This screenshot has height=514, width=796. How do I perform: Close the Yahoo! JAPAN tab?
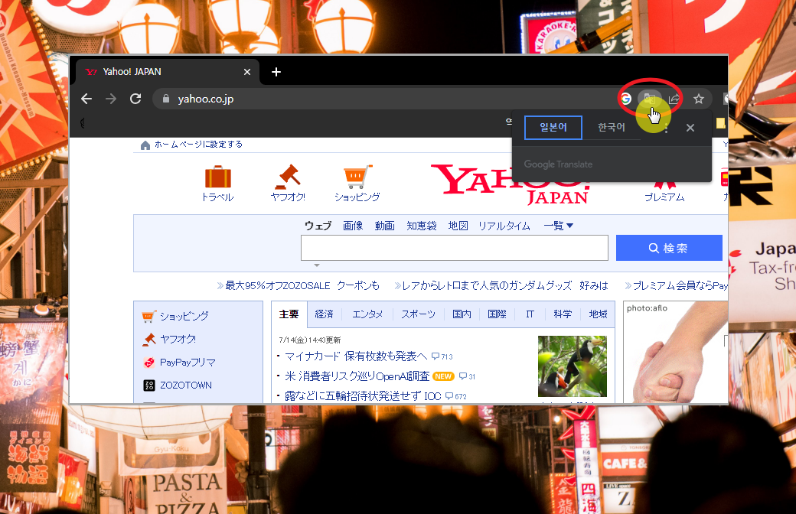tap(247, 72)
